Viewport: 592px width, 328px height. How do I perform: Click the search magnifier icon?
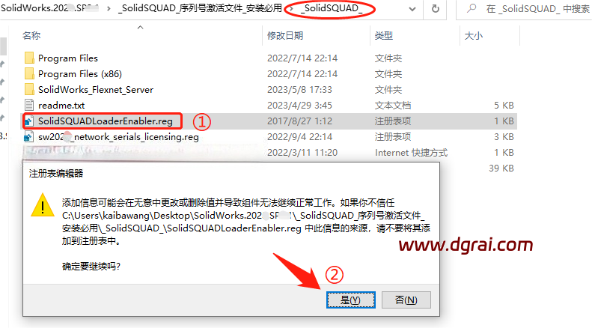pos(472,8)
